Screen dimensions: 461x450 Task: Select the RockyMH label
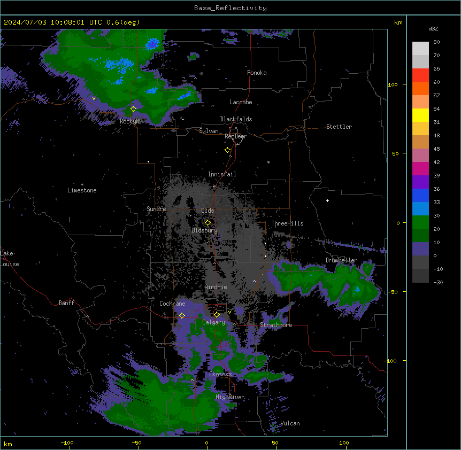(131, 121)
